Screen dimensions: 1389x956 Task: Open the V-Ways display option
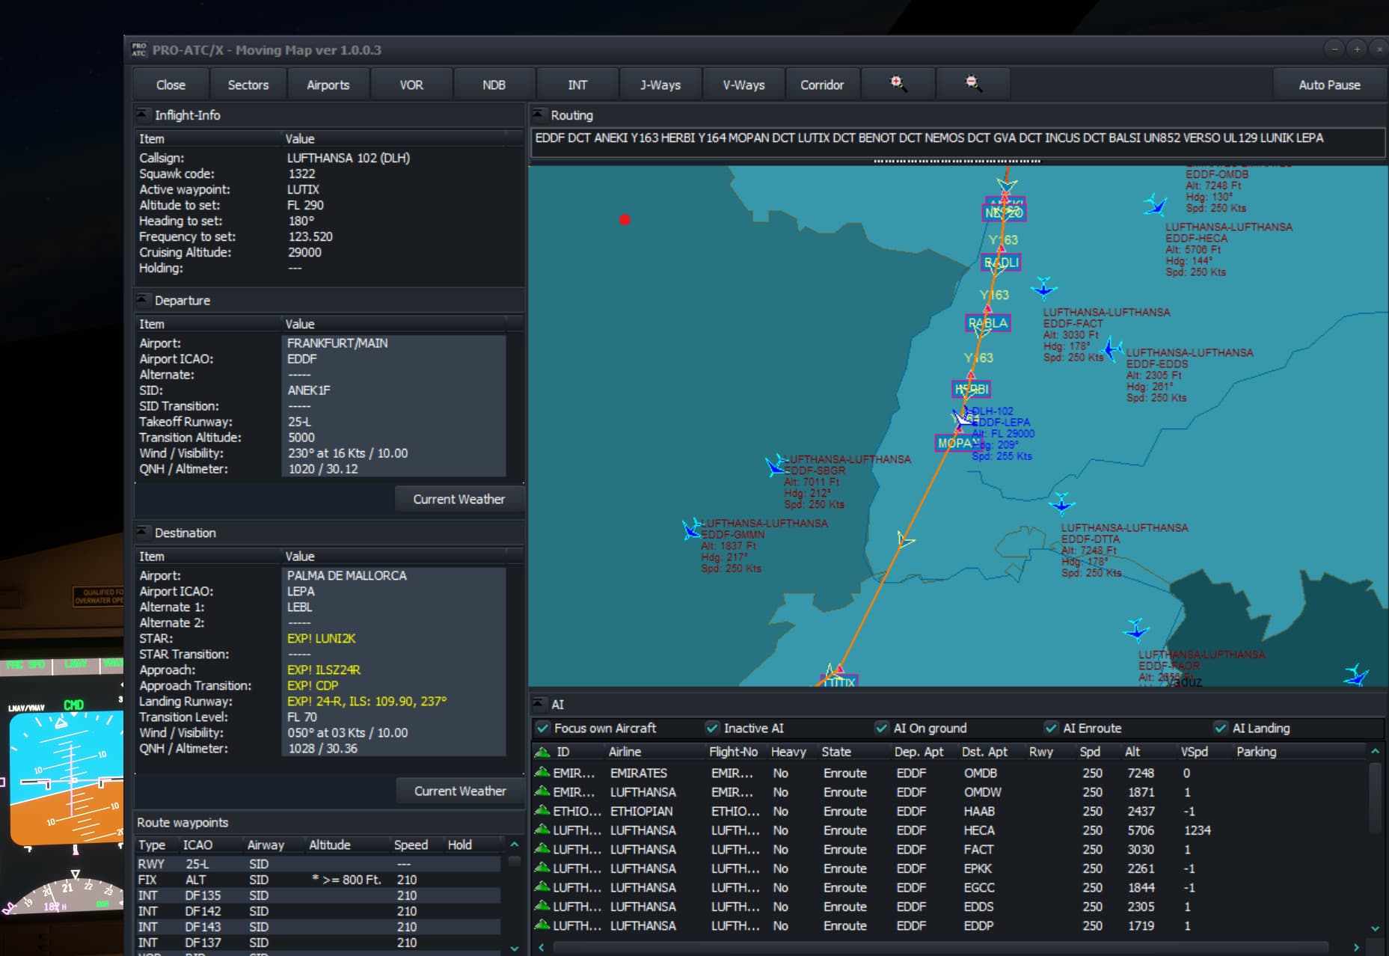pyautogui.click(x=742, y=84)
